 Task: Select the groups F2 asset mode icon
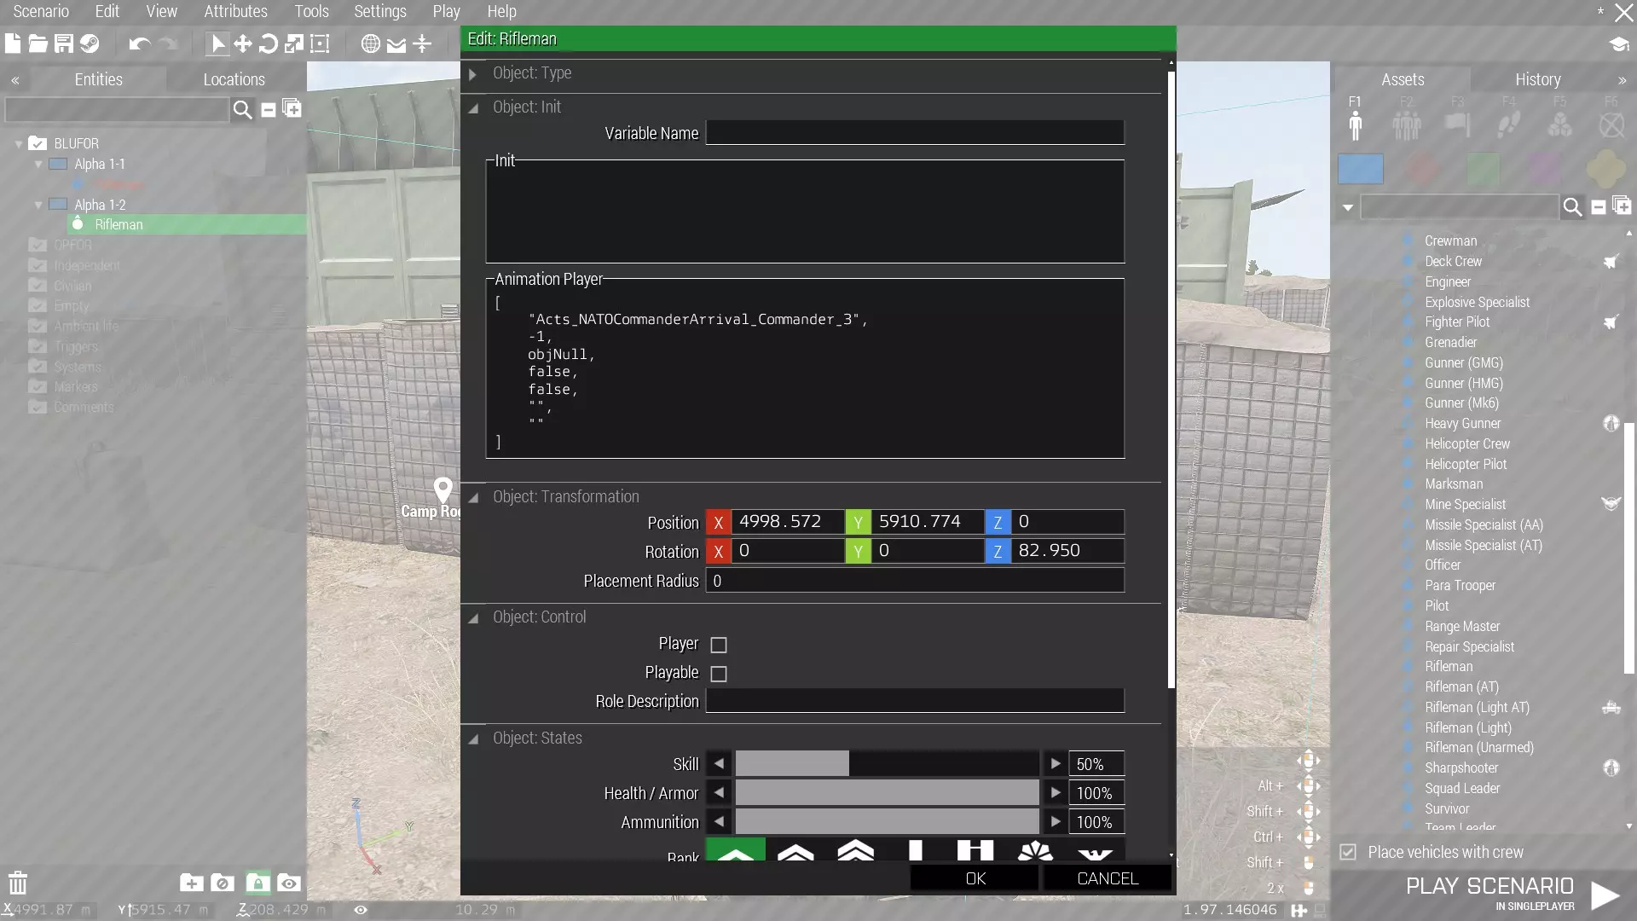click(1406, 125)
